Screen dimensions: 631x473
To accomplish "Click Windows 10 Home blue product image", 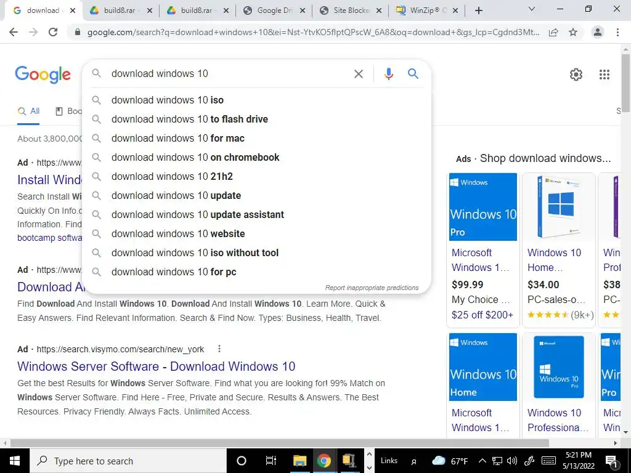I will pyautogui.click(x=483, y=367).
